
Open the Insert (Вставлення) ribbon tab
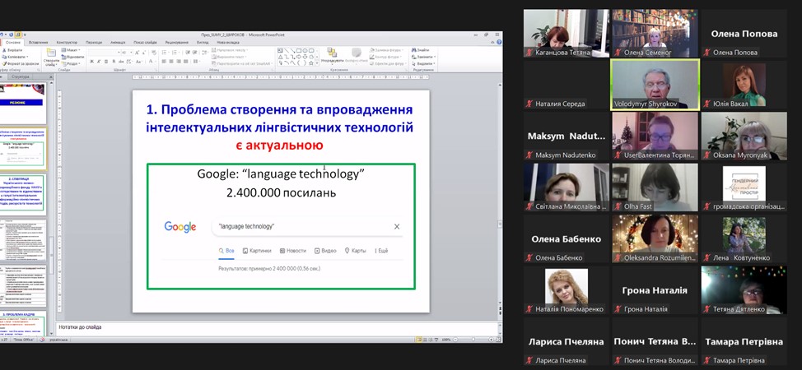click(x=38, y=42)
